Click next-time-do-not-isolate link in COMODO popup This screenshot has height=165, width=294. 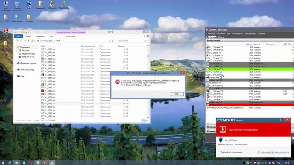273,152
